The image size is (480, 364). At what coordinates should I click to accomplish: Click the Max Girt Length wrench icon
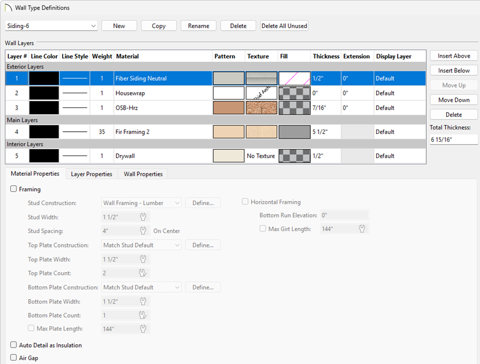coord(362,228)
